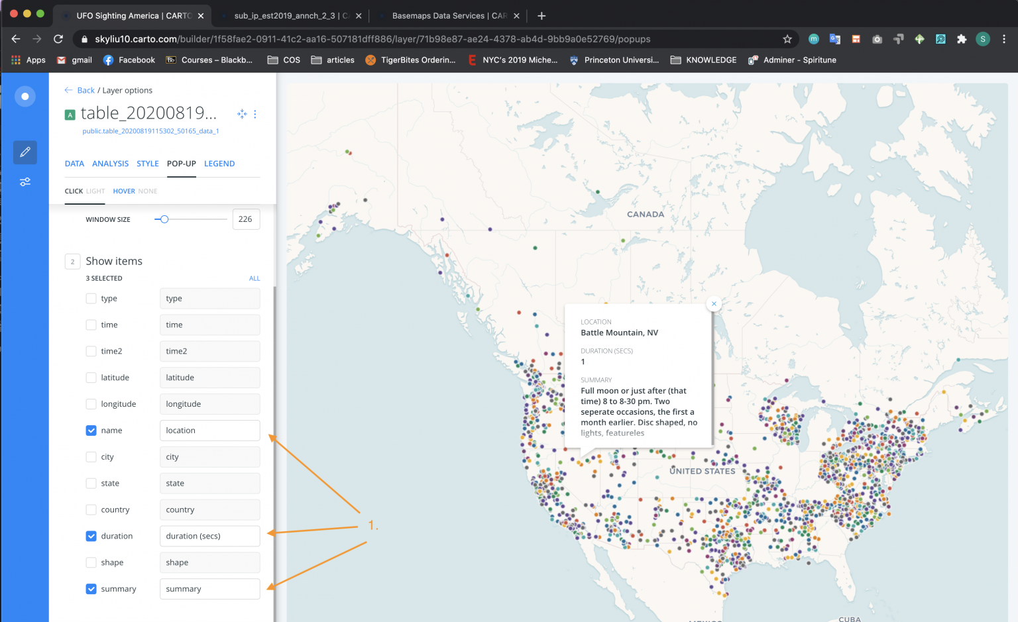Viewport: 1018px width, 622px height.
Task: Center map using the crosshair icon beside layer name
Action: tap(241, 114)
